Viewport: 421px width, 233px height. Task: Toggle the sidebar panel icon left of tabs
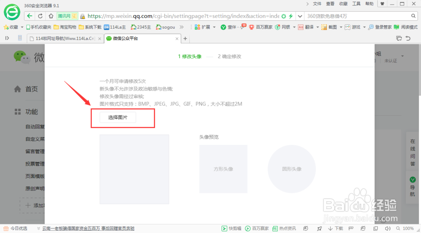tap(7, 38)
